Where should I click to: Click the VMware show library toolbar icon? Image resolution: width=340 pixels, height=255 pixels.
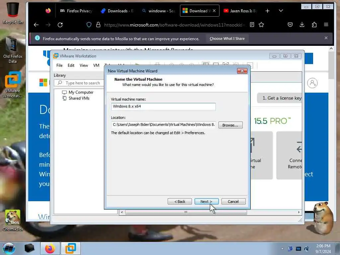pos(206,64)
